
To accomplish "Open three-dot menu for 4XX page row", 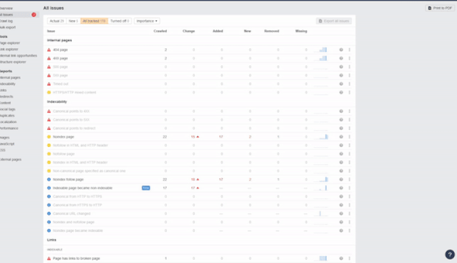I will [x=349, y=58].
